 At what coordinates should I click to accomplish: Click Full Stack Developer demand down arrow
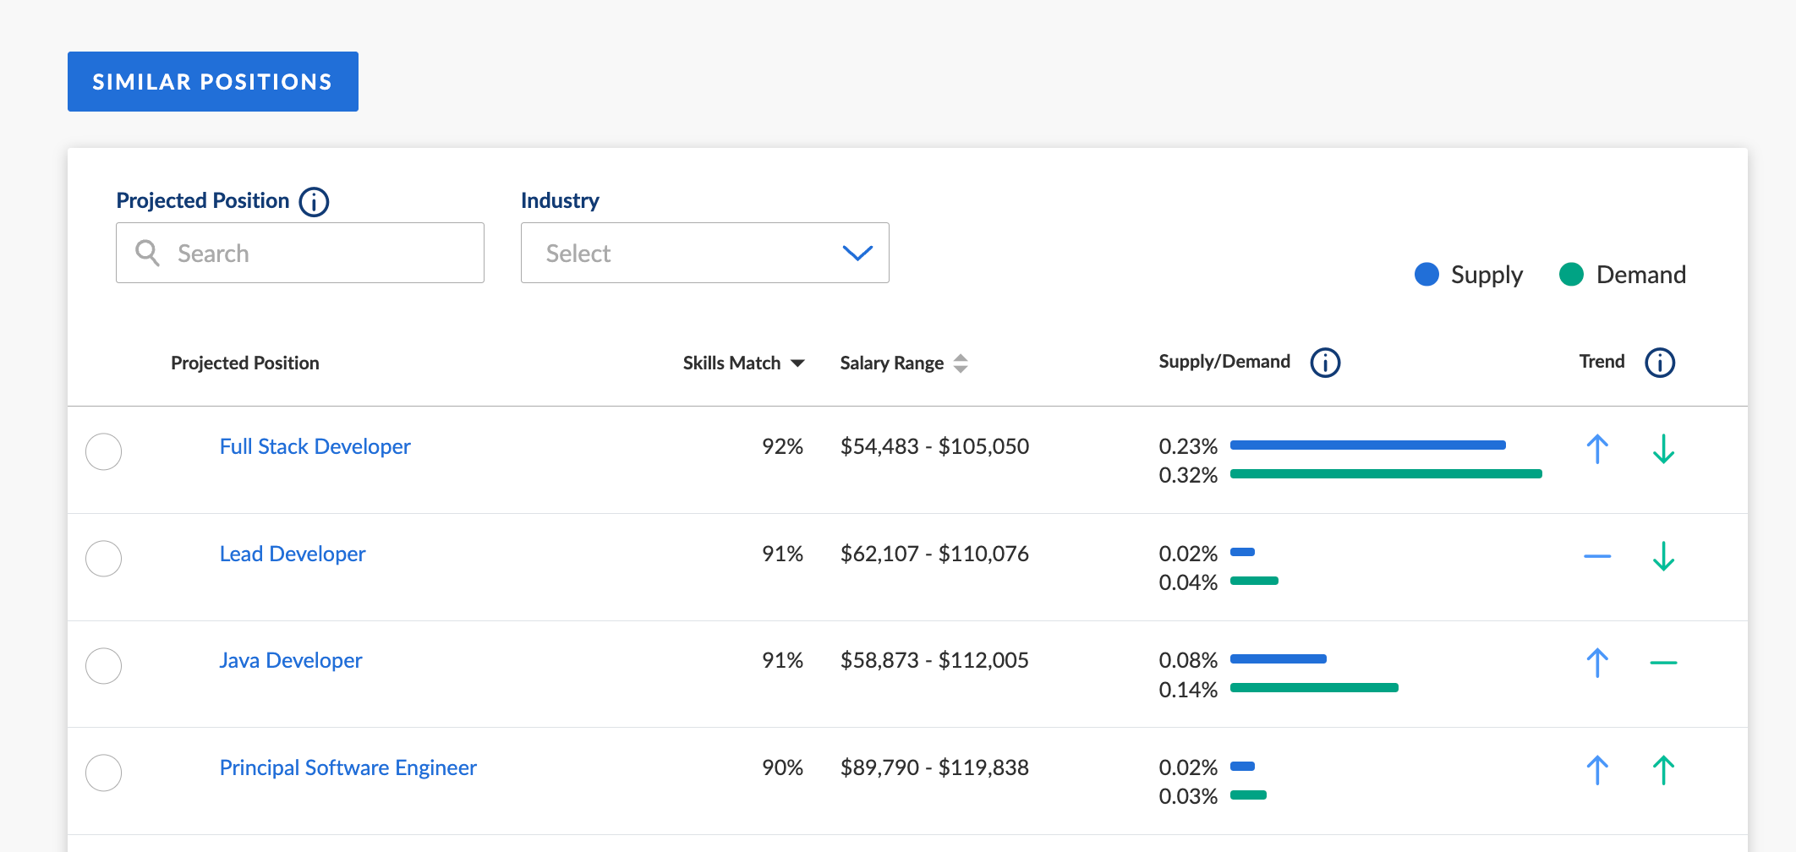[1663, 449]
